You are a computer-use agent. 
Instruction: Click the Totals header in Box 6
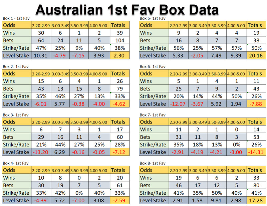tap(255, 73)
